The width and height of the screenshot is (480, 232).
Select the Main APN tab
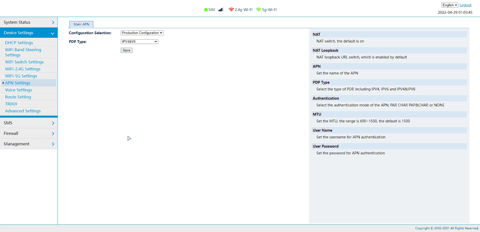(x=81, y=24)
